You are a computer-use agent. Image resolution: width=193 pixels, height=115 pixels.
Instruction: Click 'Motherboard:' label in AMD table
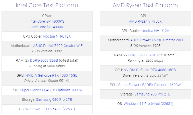point(119,40)
